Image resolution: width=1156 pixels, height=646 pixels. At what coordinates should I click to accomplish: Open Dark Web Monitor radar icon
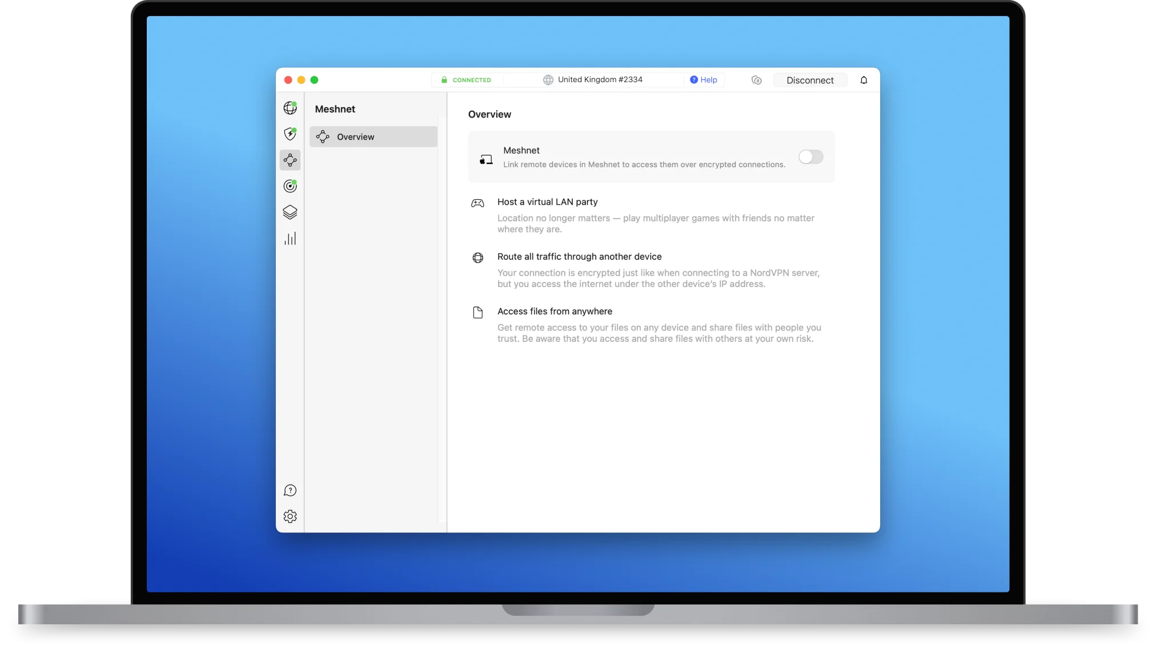click(x=290, y=186)
